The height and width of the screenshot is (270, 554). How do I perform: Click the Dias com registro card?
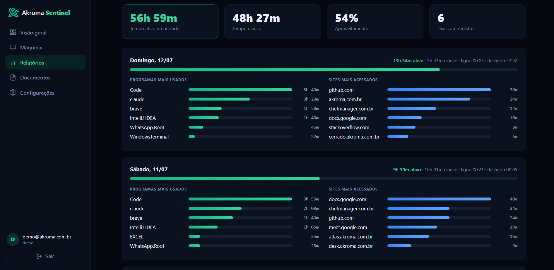[478, 22]
